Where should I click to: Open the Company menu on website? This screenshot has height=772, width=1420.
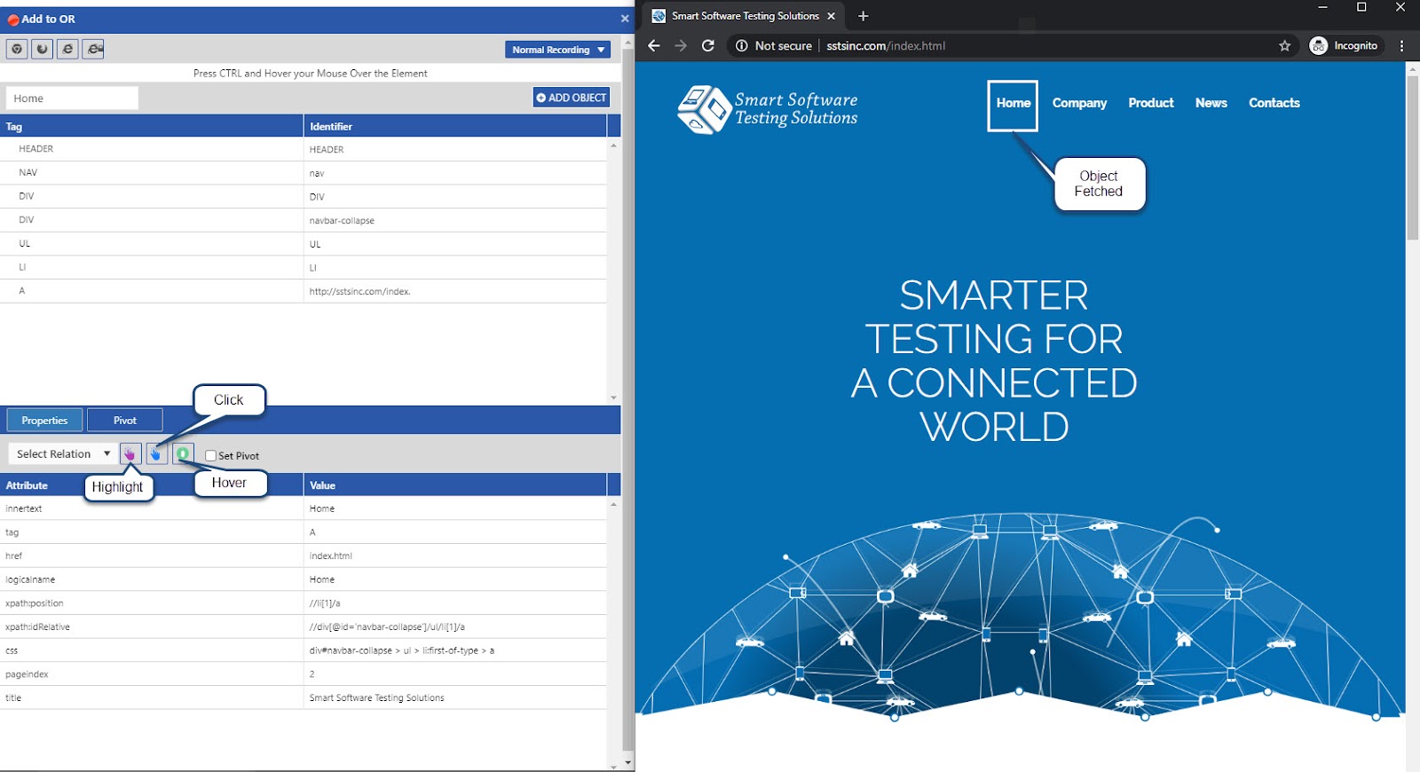click(1079, 103)
